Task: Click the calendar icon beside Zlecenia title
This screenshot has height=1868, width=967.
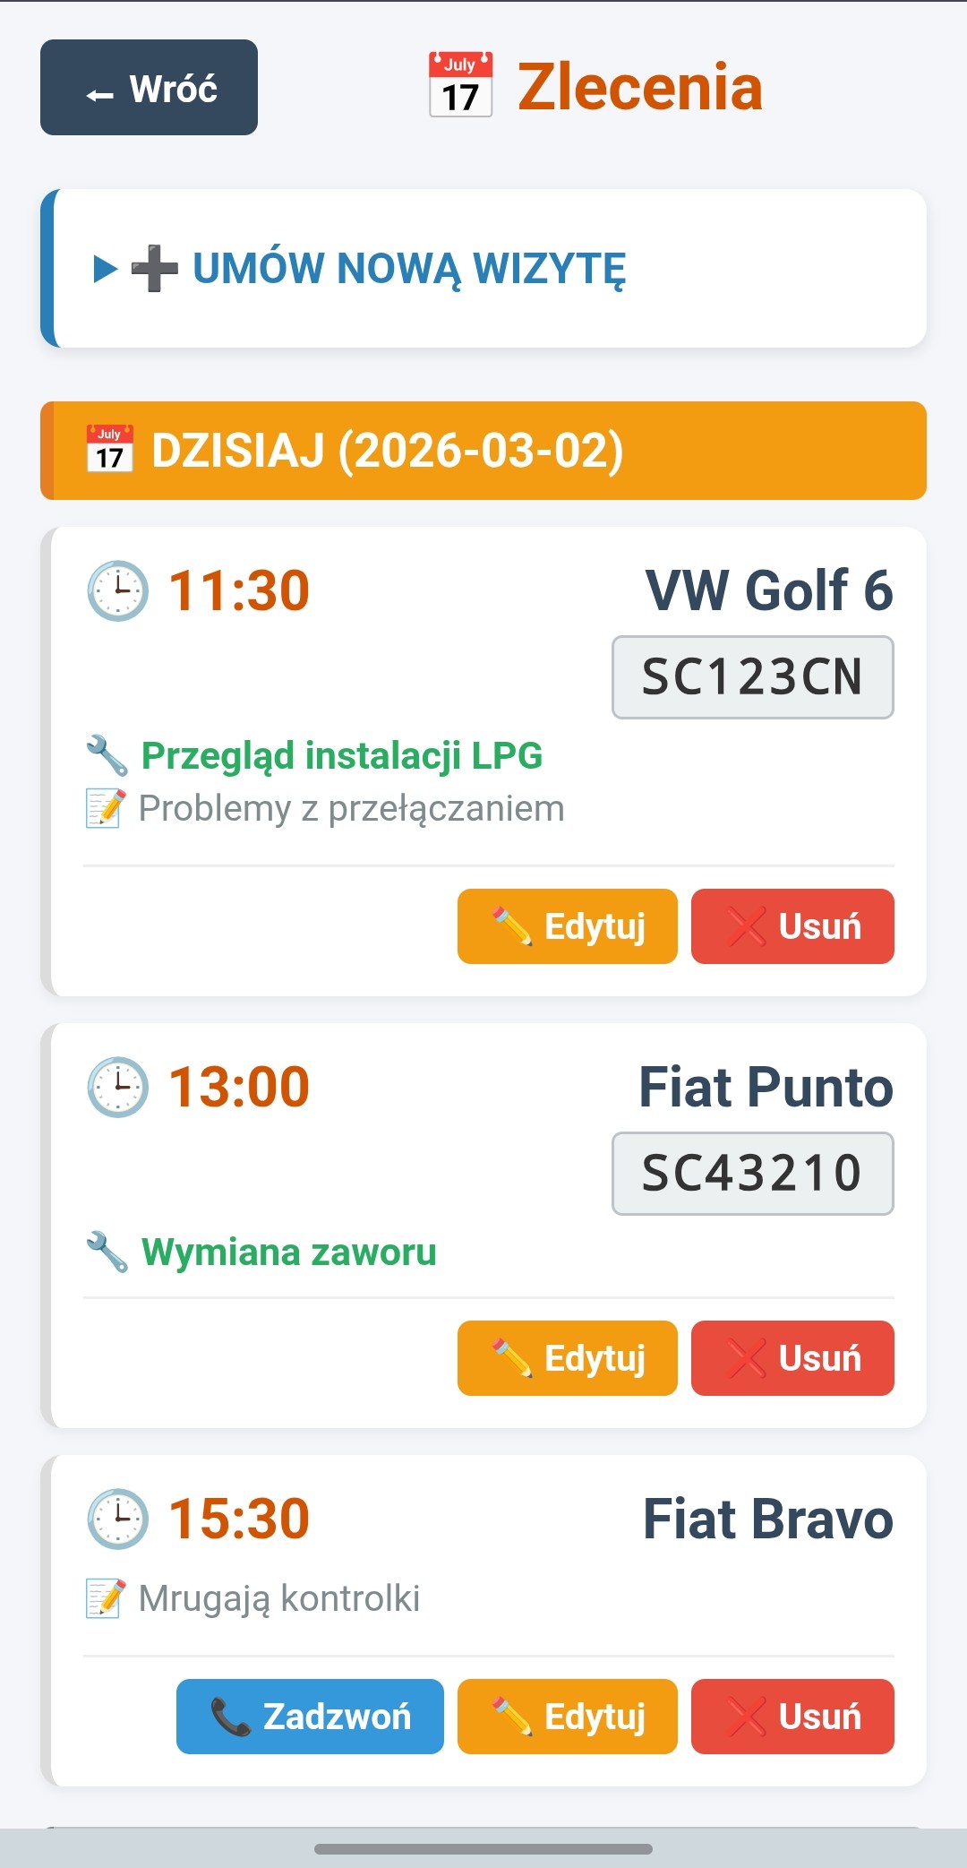Action: [460, 85]
